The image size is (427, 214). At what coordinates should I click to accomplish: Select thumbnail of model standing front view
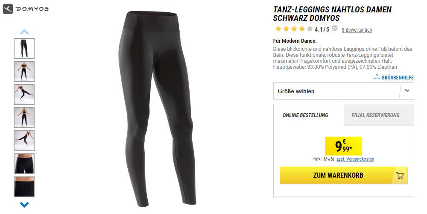click(24, 71)
